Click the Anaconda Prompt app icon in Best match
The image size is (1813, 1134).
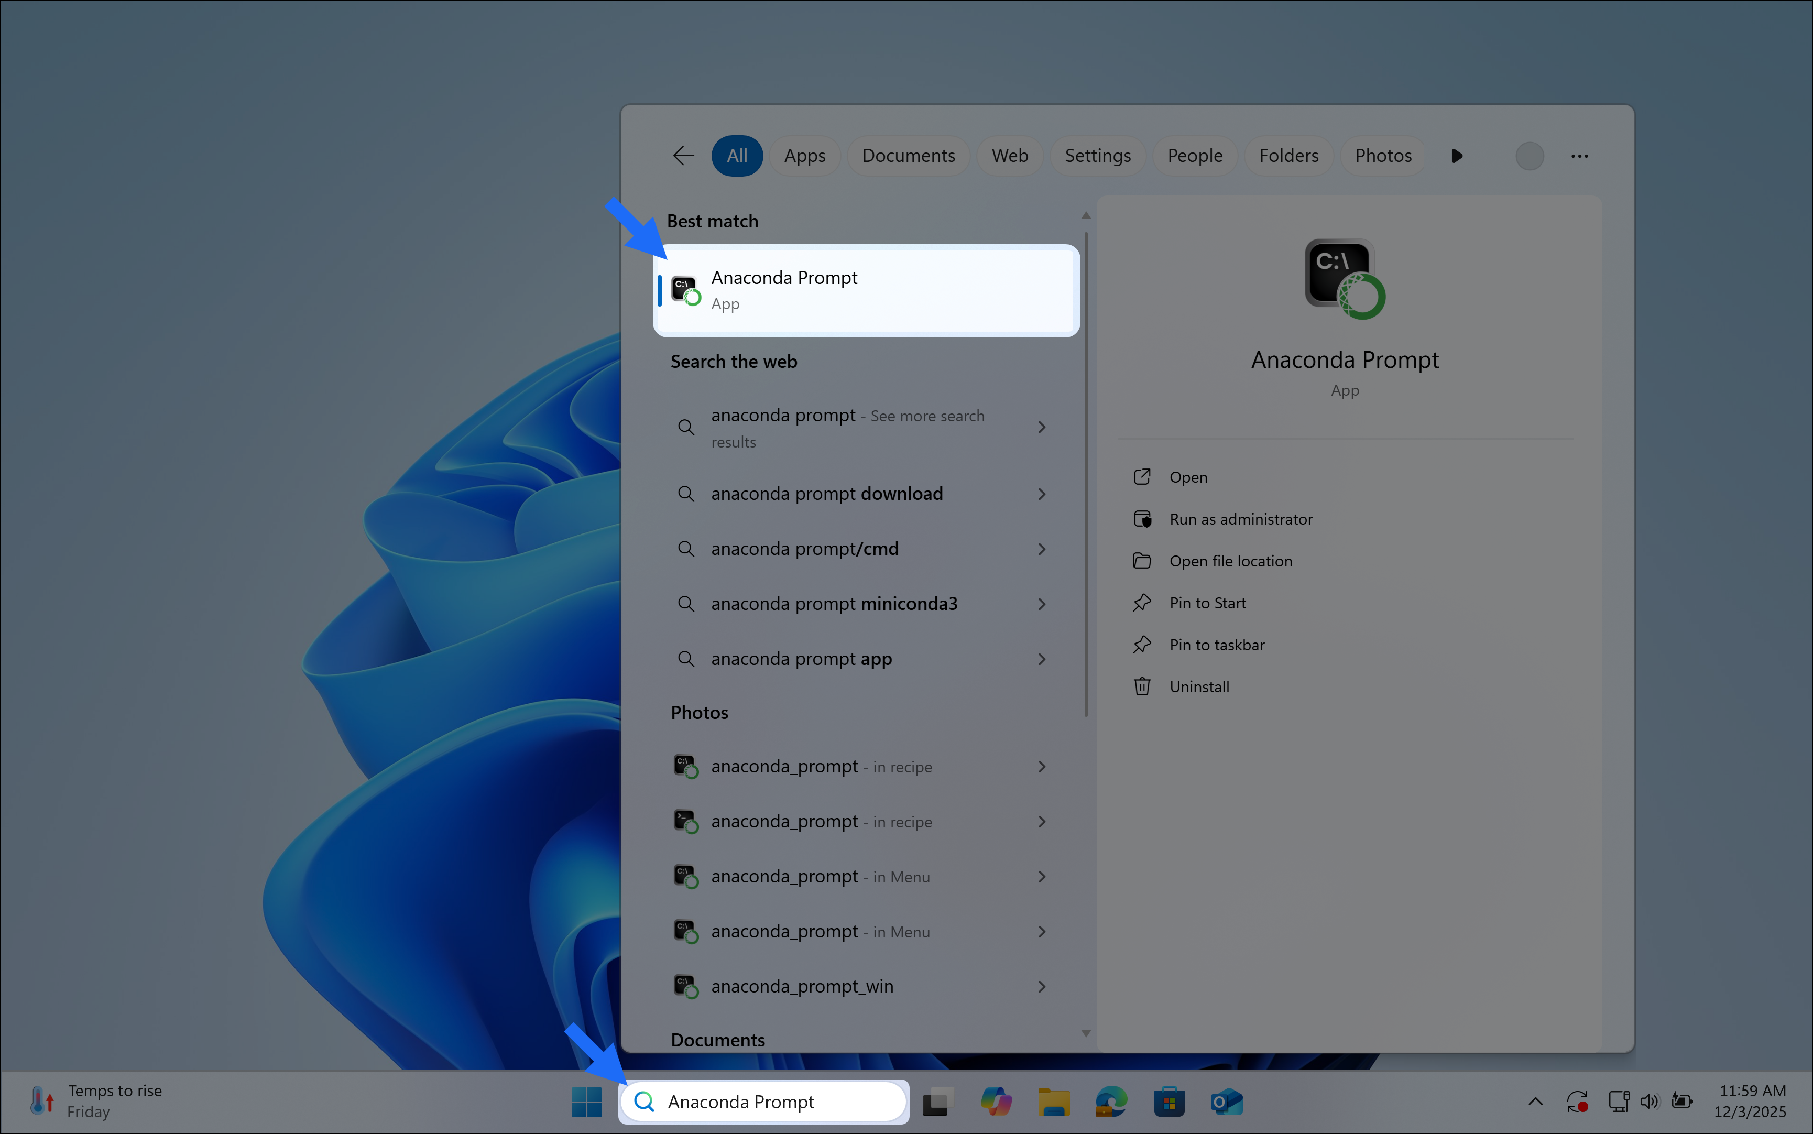[x=684, y=289]
